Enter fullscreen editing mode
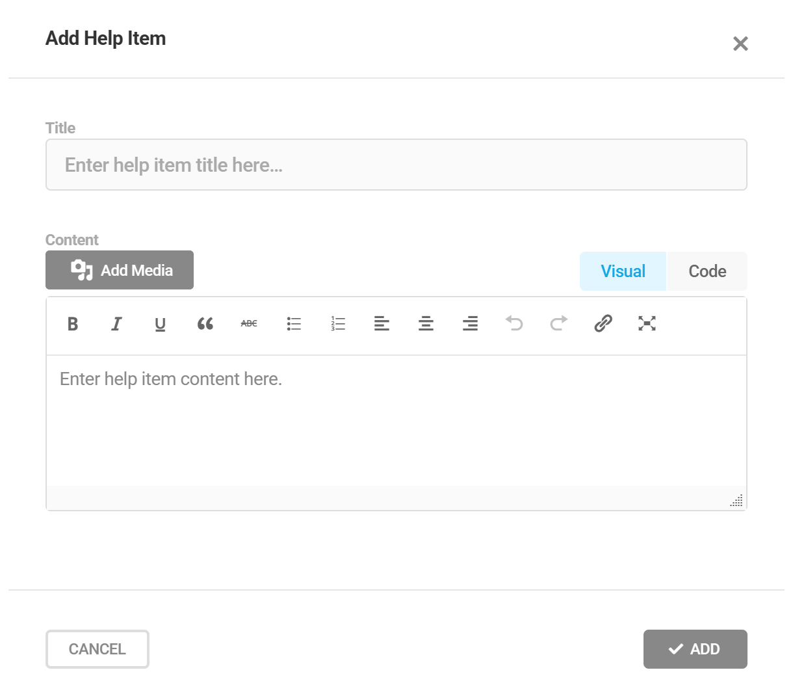 click(x=647, y=323)
